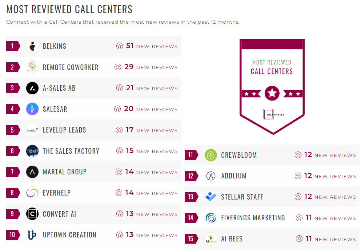Click the CrewBloom leaf logo

point(211,155)
